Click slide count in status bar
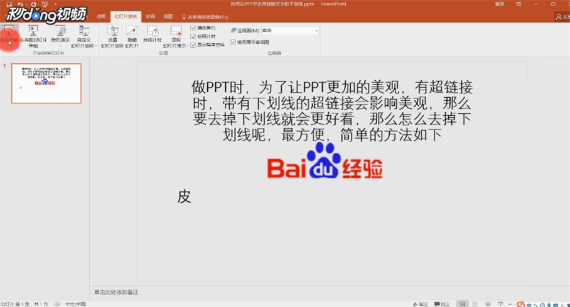This screenshot has height=307, width=570. tap(24, 304)
